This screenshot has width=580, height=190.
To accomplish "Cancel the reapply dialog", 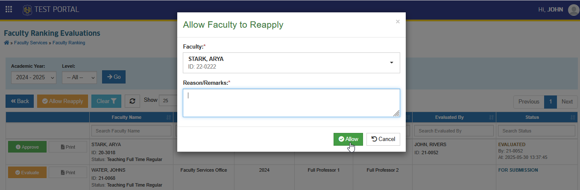I will pyautogui.click(x=383, y=139).
